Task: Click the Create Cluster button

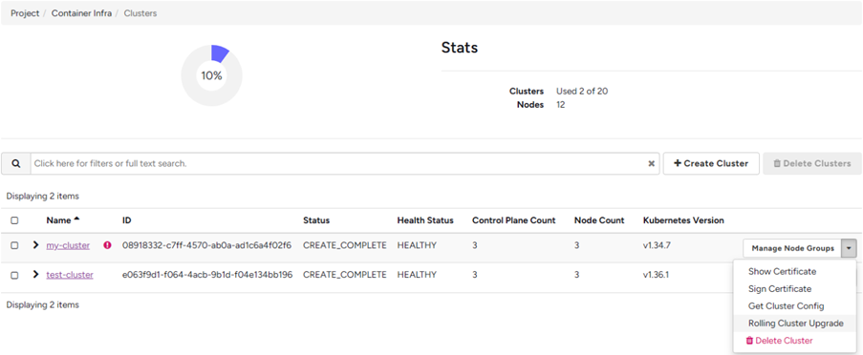Action: (711, 164)
